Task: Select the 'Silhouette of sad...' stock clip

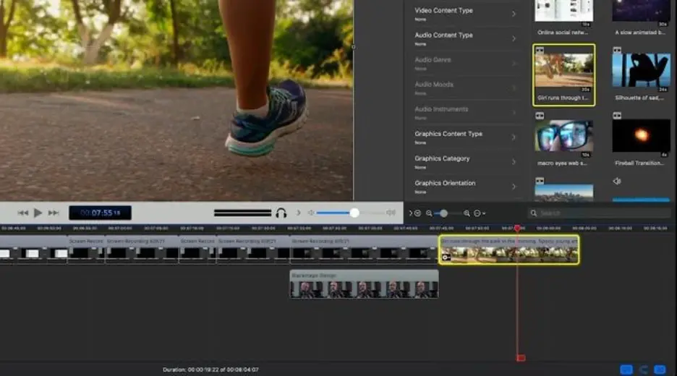Action: (x=642, y=70)
